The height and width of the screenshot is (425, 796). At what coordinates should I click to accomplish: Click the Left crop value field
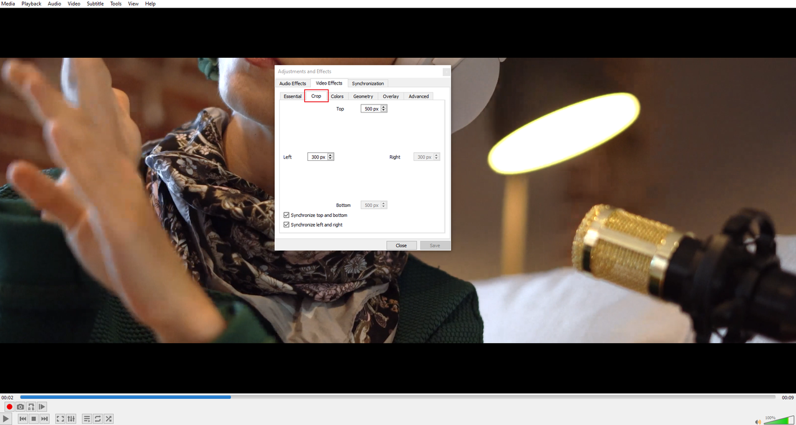click(317, 157)
